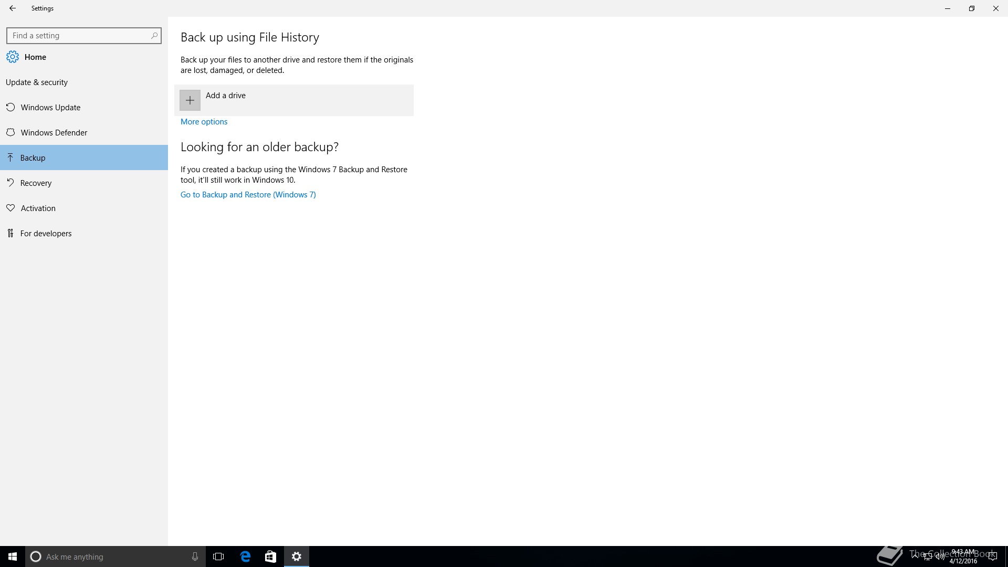Go to Backup and Restore (Windows 7)
The image size is (1008, 567).
248,194
